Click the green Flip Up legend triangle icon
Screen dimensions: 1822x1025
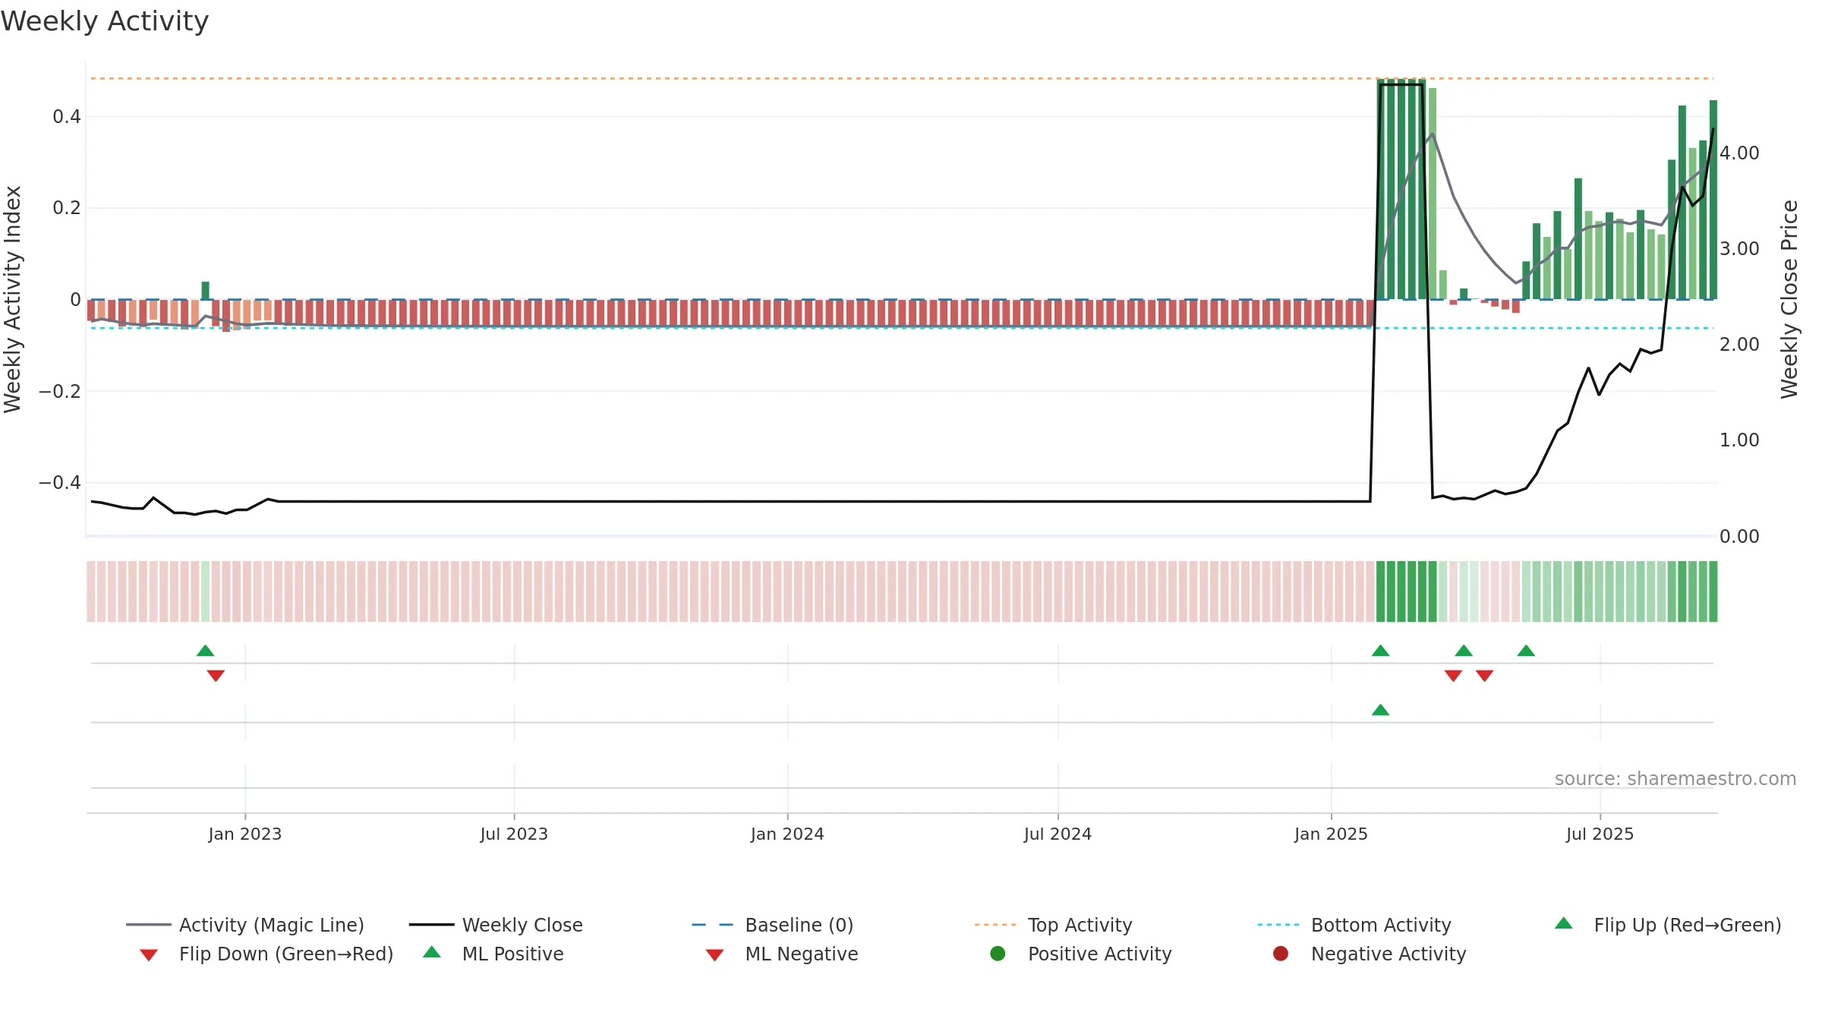pyautogui.click(x=1564, y=923)
